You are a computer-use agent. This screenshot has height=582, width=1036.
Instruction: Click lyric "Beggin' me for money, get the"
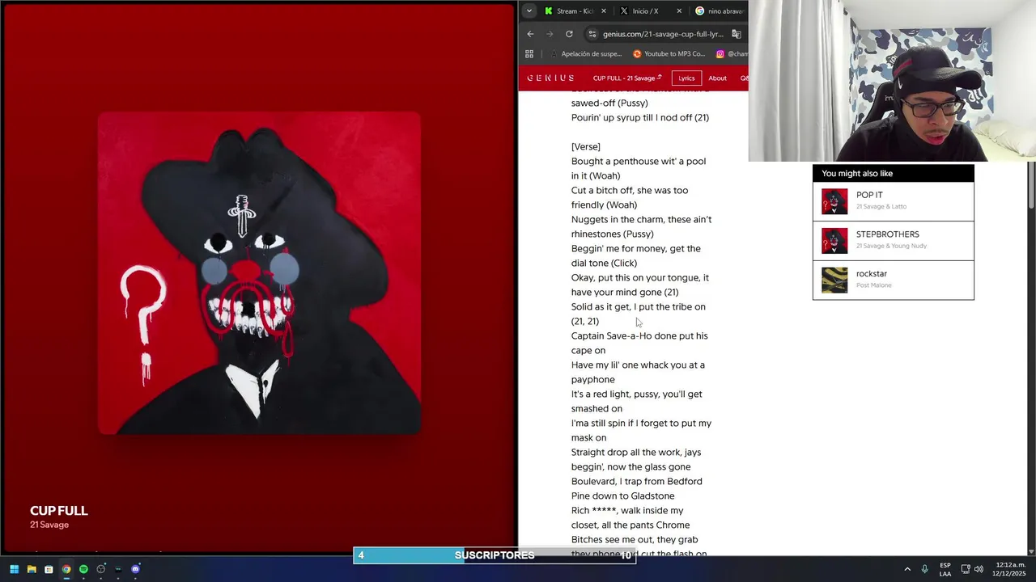point(636,248)
